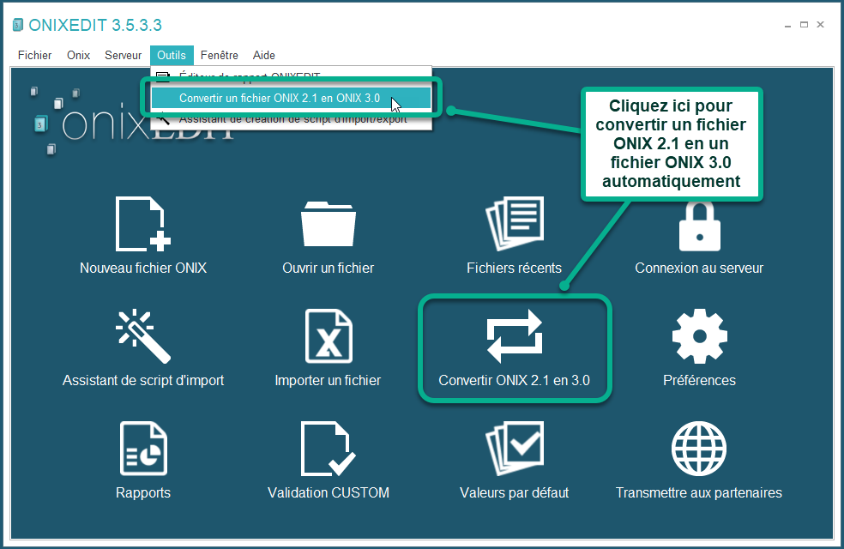Launch the Assistant de script d'import wand
Image resolution: width=844 pixels, height=549 pixels.
coord(142,335)
